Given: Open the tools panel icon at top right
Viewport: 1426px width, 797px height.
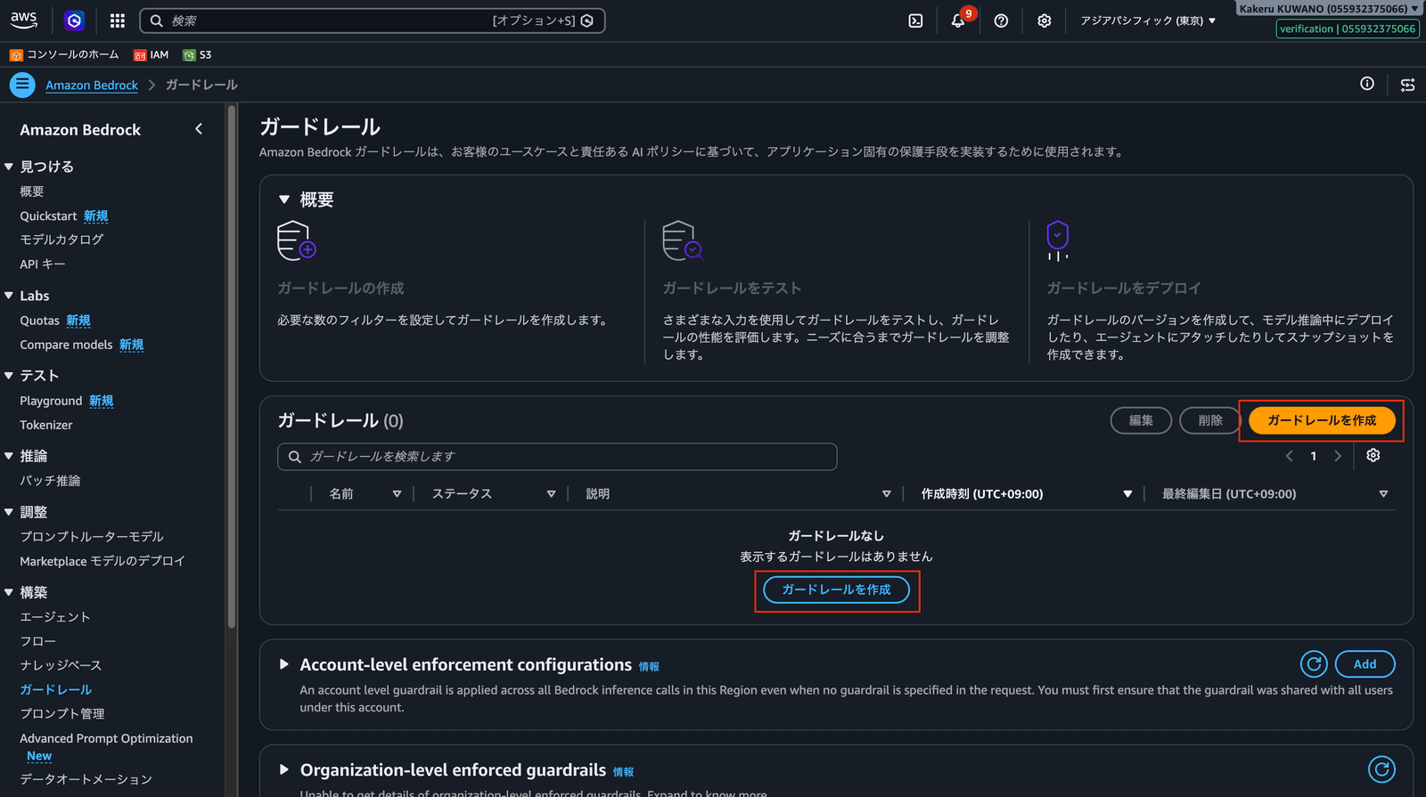Looking at the screenshot, I should point(1408,85).
